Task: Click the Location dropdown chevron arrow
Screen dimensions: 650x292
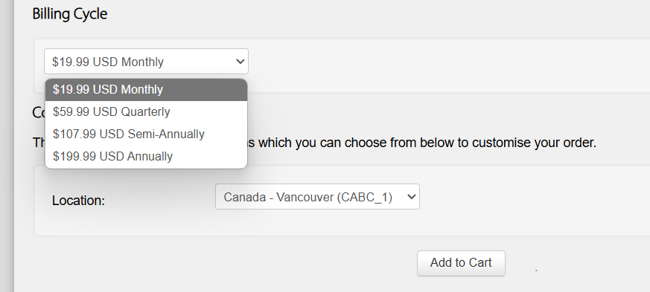Action: [411, 197]
